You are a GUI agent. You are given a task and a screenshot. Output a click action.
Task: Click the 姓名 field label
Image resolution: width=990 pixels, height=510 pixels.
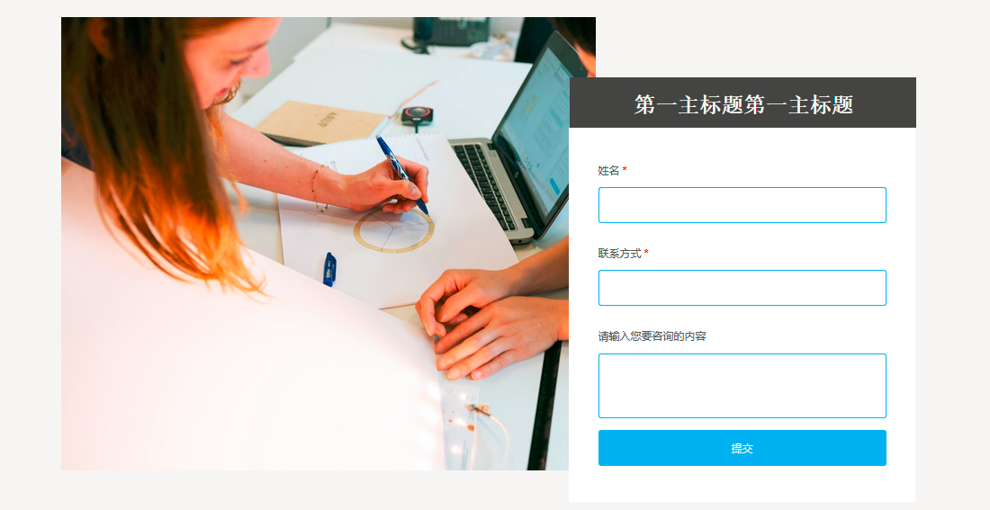pos(608,170)
